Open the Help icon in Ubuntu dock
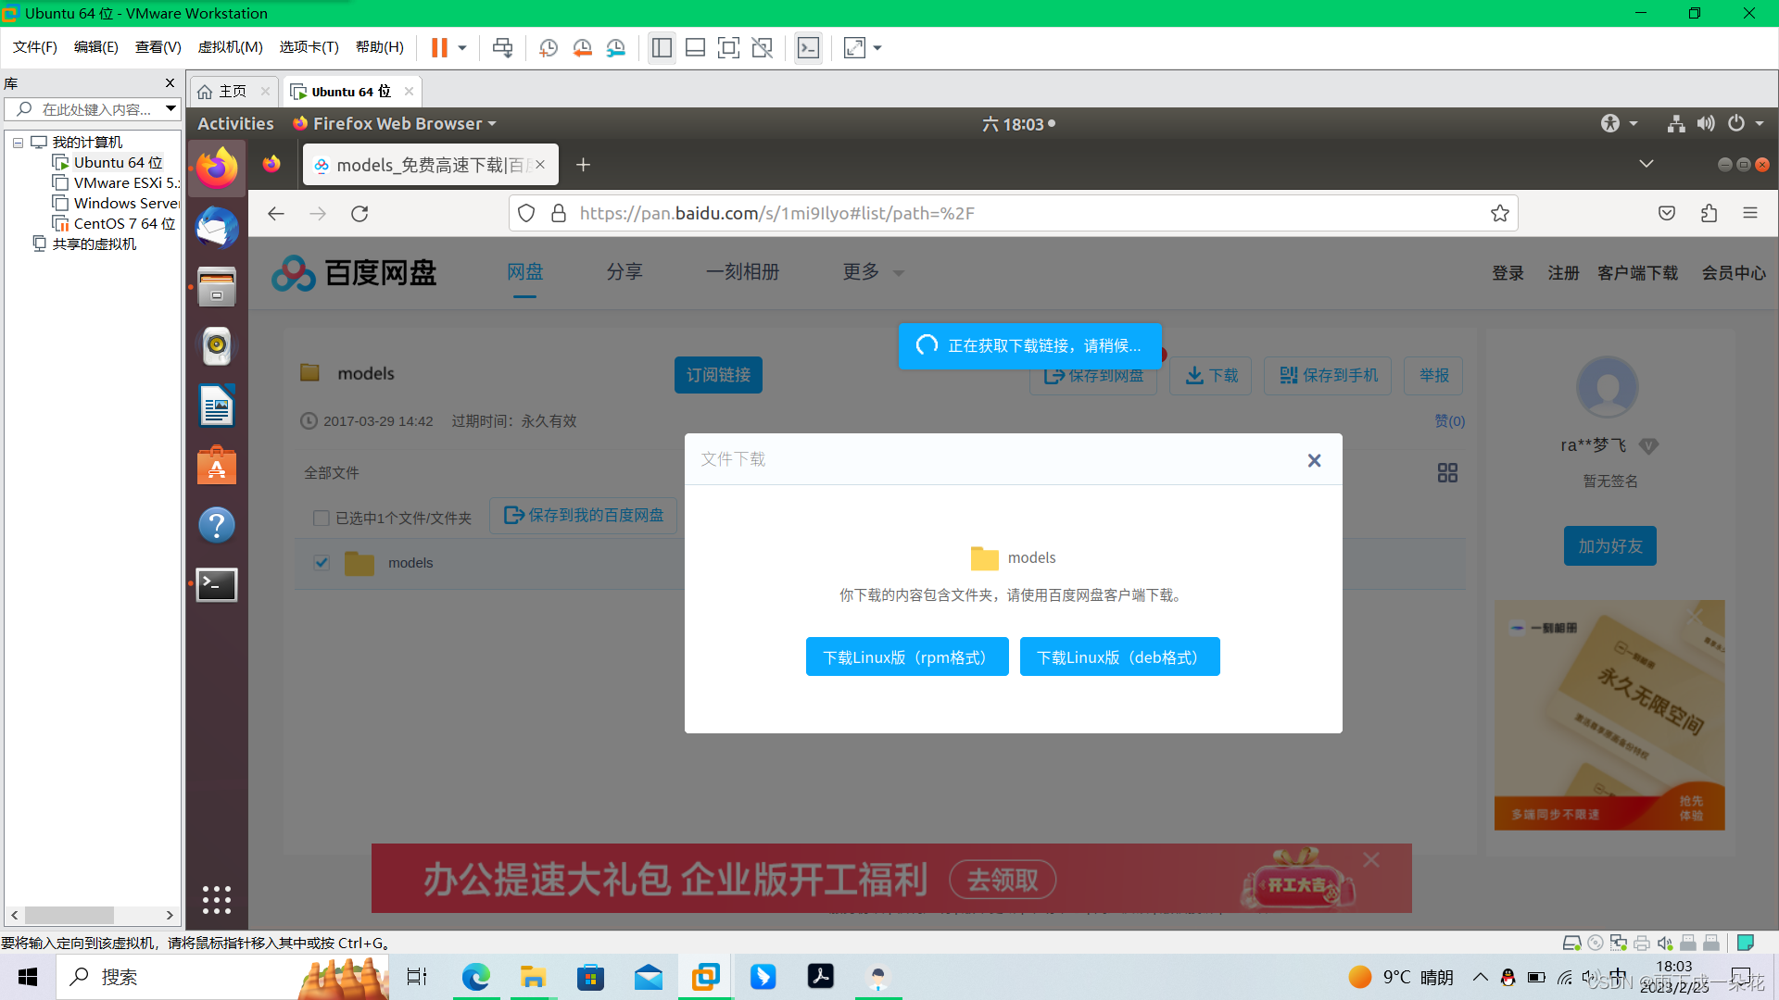The height and width of the screenshot is (1000, 1779). (217, 525)
